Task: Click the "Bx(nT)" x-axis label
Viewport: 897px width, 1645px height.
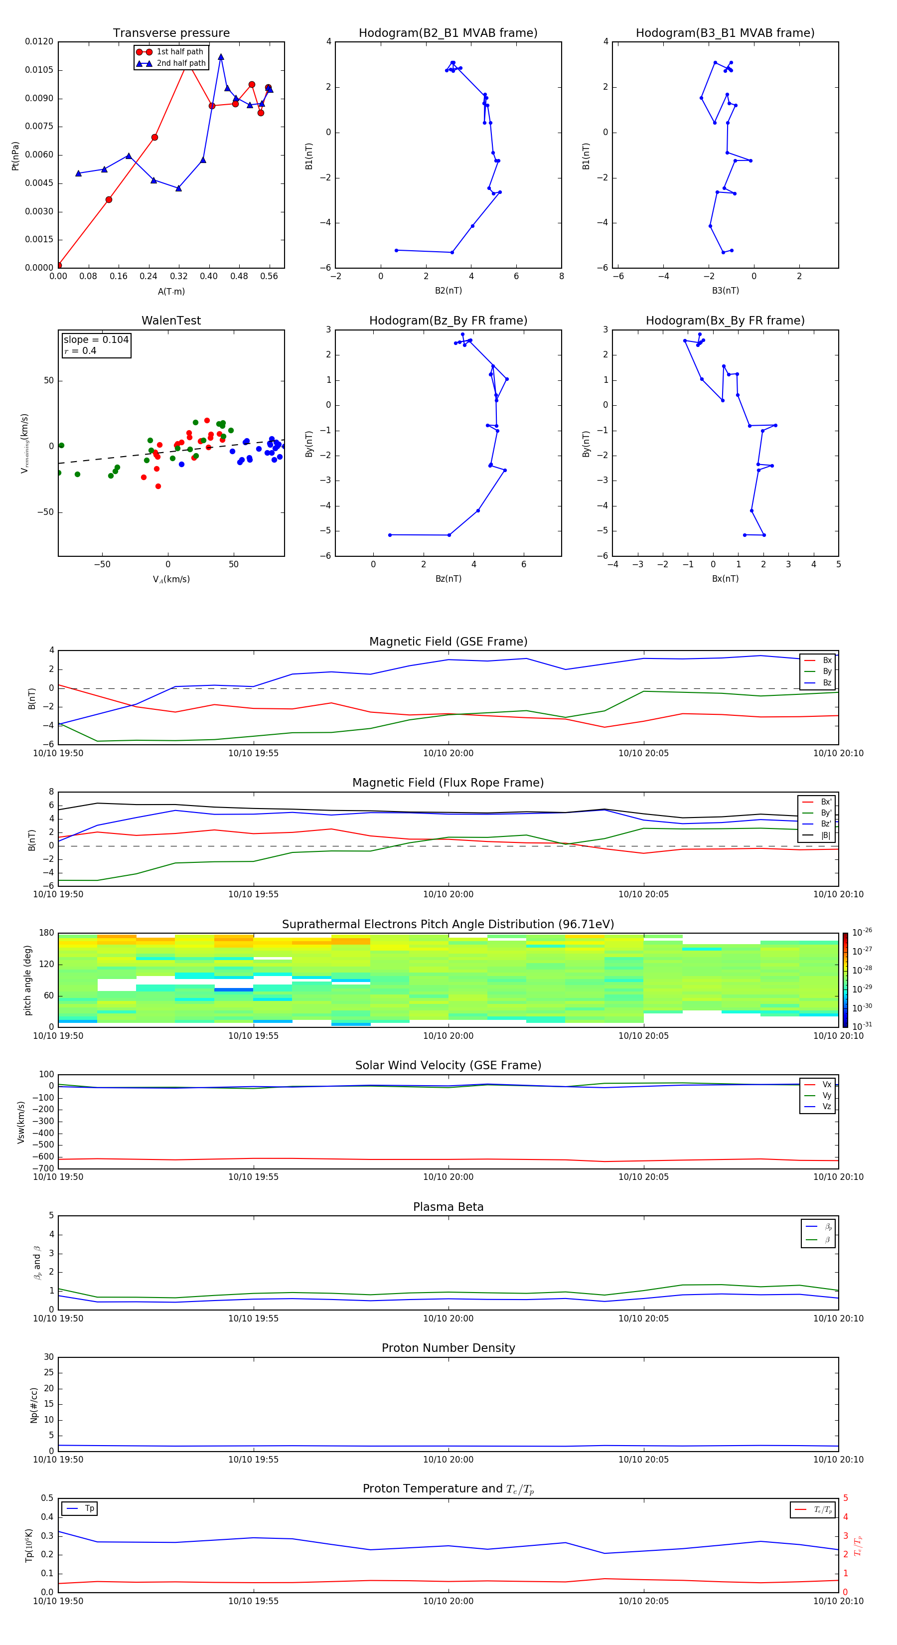Action: (725, 579)
